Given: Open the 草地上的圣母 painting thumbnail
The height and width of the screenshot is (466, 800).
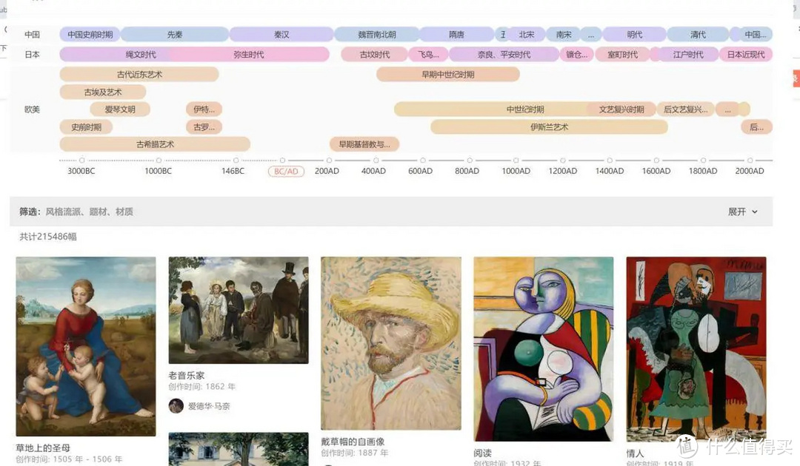Looking at the screenshot, I should click(x=86, y=346).
